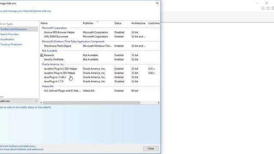Sort by Architecture column header

coord(138,23)
